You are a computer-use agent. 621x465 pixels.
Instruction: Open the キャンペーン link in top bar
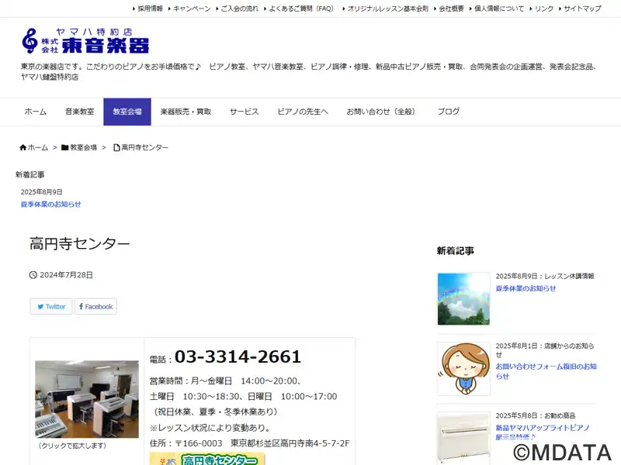[x=192, y=9]
